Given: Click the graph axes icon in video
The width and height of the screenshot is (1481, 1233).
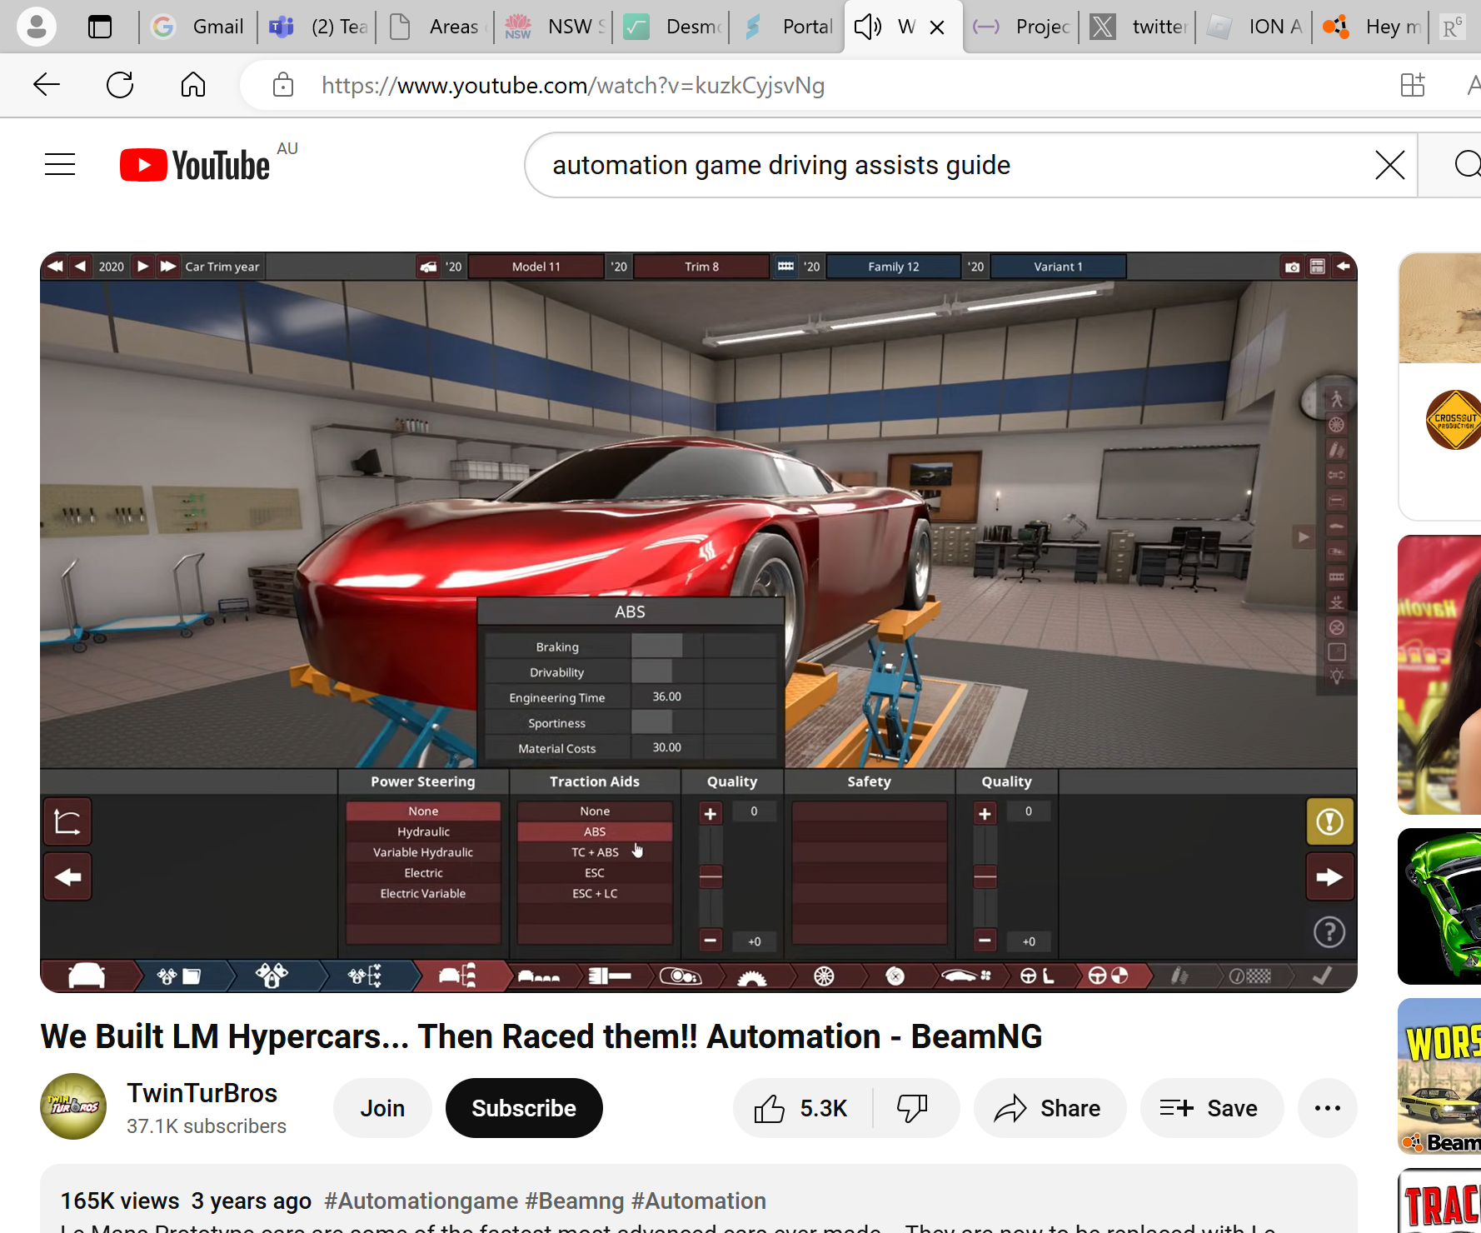Looking at the screenshot, I should click(x=67, y=821).
